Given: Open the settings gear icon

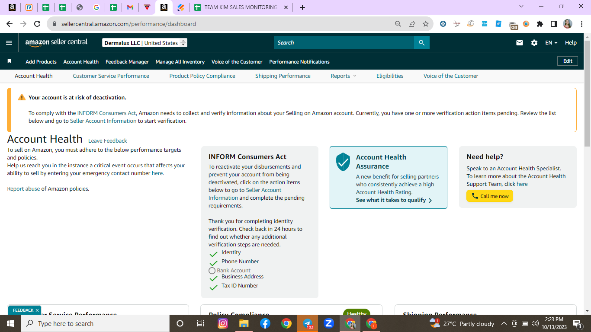Looking at the screenshot, I should click(534, 43).
